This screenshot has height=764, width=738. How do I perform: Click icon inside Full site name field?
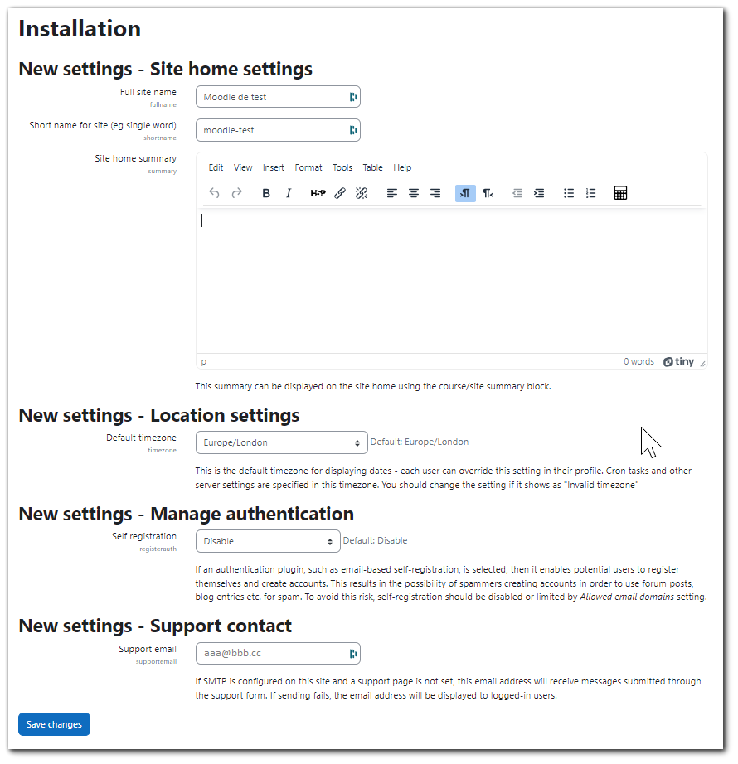(353, 97)
